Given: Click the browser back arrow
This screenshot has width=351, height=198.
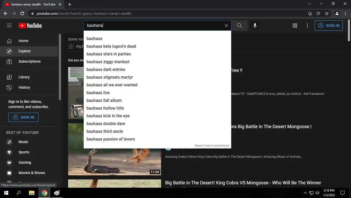Looking at the screenshot, I should point(6,13).
